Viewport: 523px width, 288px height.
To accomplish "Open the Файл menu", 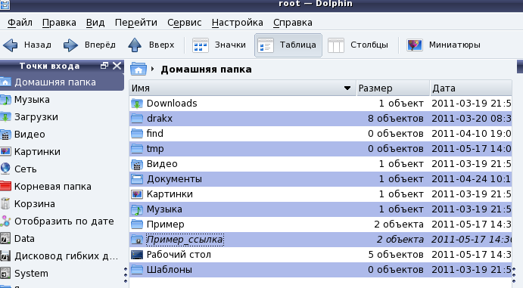I will [x=20, y=23].
